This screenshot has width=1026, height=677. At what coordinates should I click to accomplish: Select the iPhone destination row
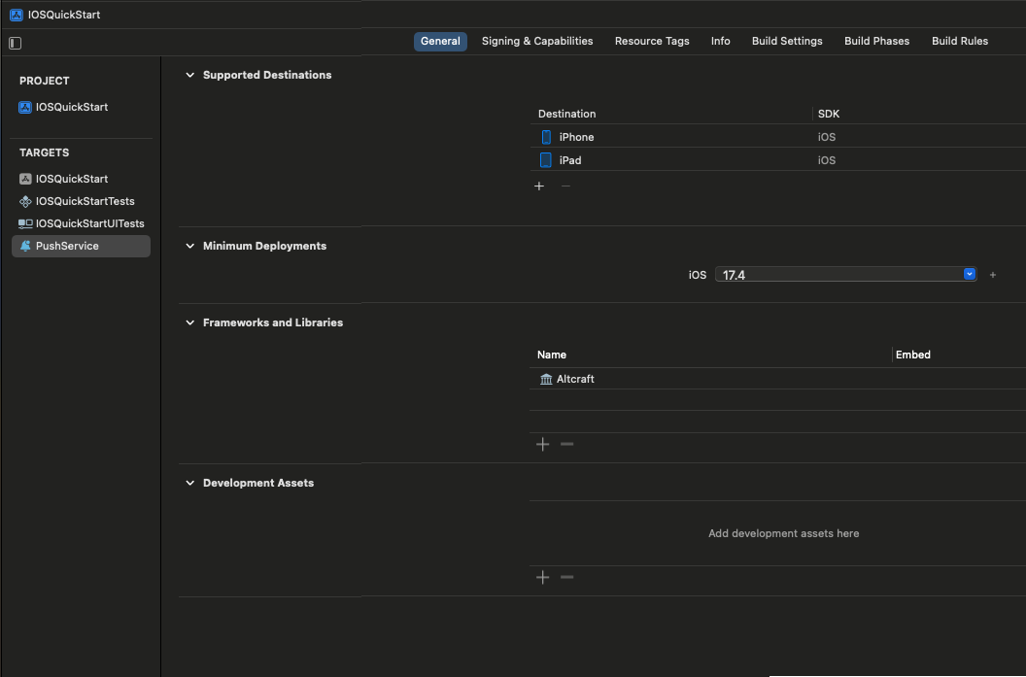tap(670, 137)
